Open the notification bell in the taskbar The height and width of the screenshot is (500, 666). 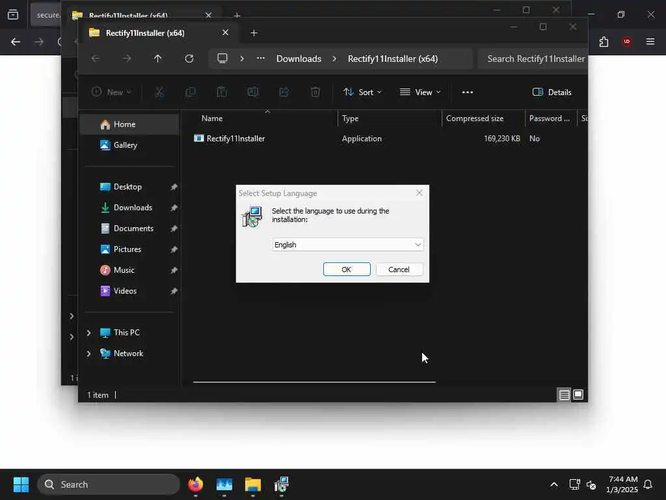click(648, 484)
